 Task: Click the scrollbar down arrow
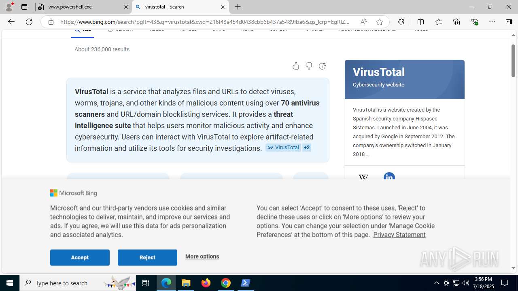513,268
